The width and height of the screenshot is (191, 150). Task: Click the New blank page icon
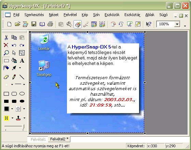point(9,24)
